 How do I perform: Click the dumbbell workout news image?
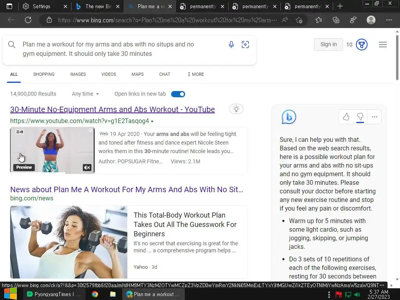tap(69, 242)
